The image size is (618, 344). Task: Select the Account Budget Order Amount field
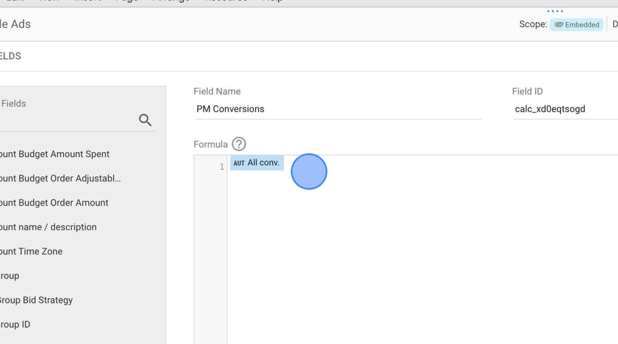[x=54, y=202]
